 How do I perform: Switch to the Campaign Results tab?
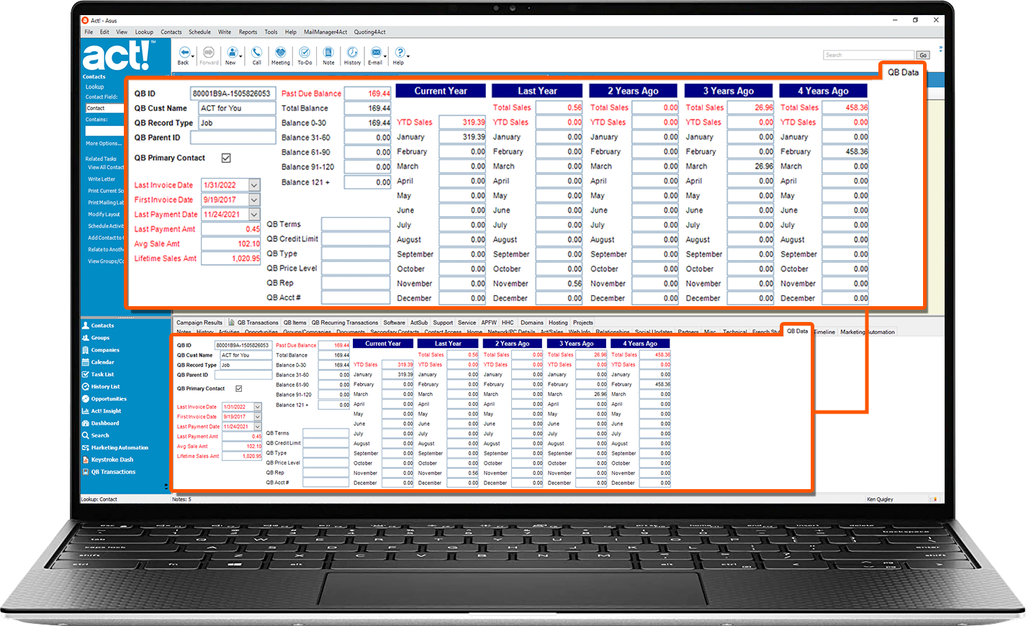click(199, 323)
